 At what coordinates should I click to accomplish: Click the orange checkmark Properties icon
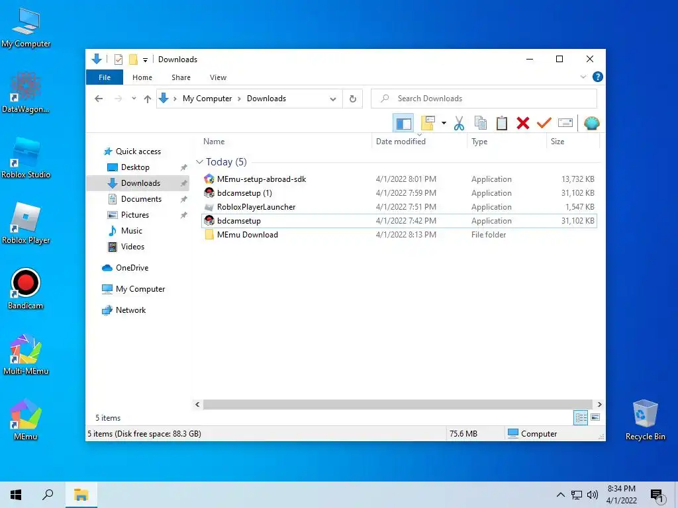544,123
